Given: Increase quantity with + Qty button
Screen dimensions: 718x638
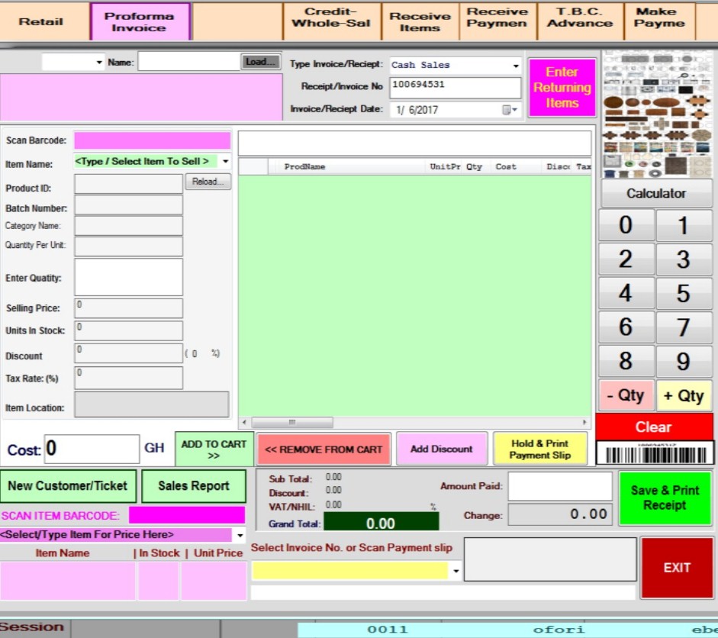Looking at the screenshot, I should (684, 395).
